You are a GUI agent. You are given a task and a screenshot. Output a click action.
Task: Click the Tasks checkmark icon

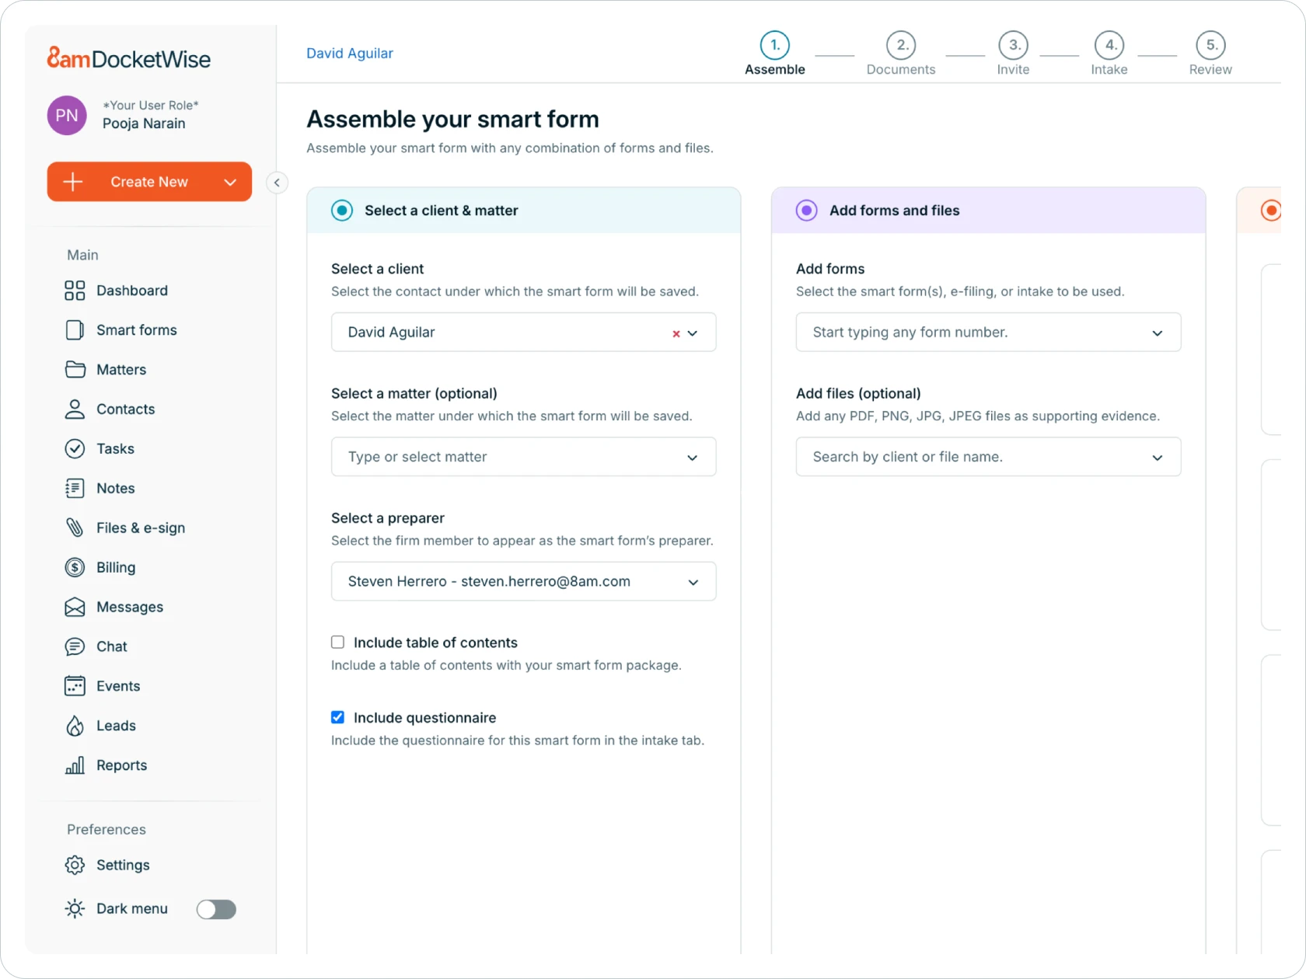75,449
